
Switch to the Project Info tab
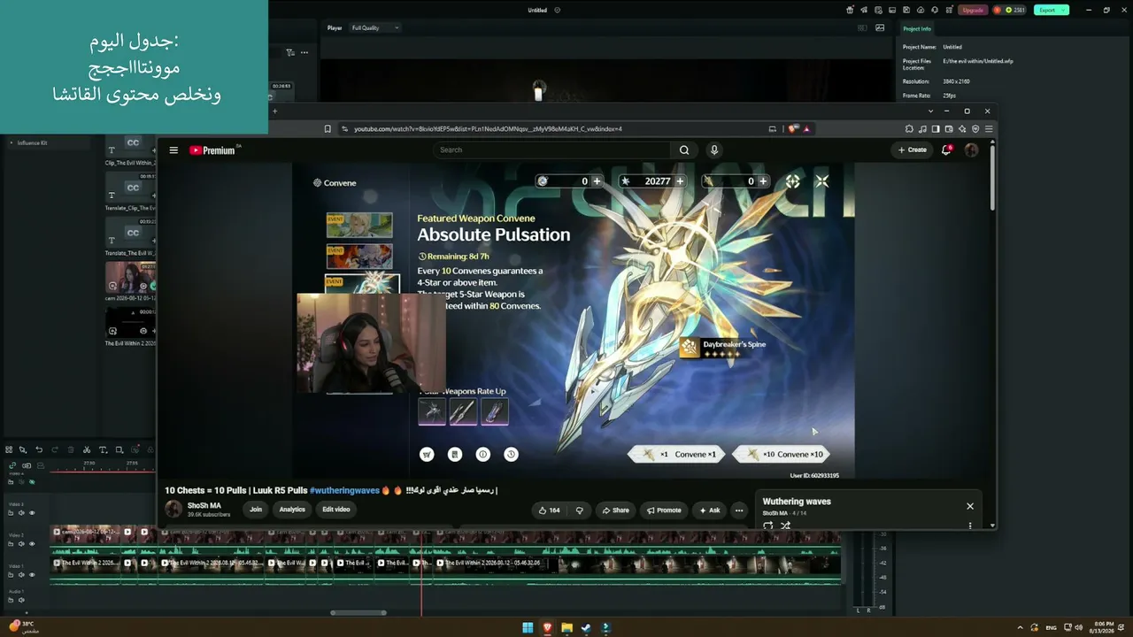tap(917, 28)
